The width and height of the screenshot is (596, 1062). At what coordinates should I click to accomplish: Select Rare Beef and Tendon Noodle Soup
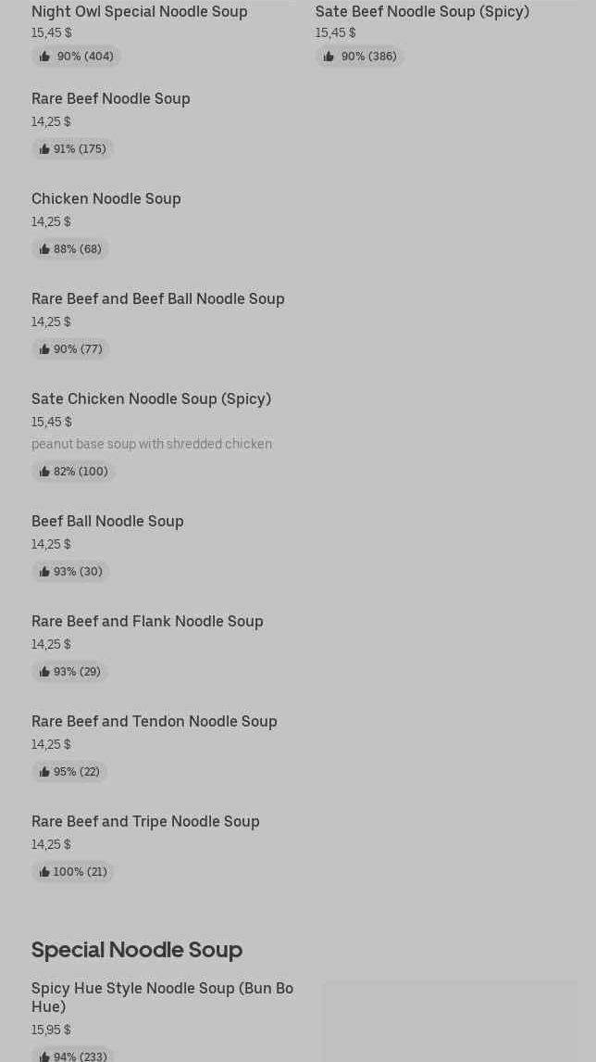coord(154,721)
